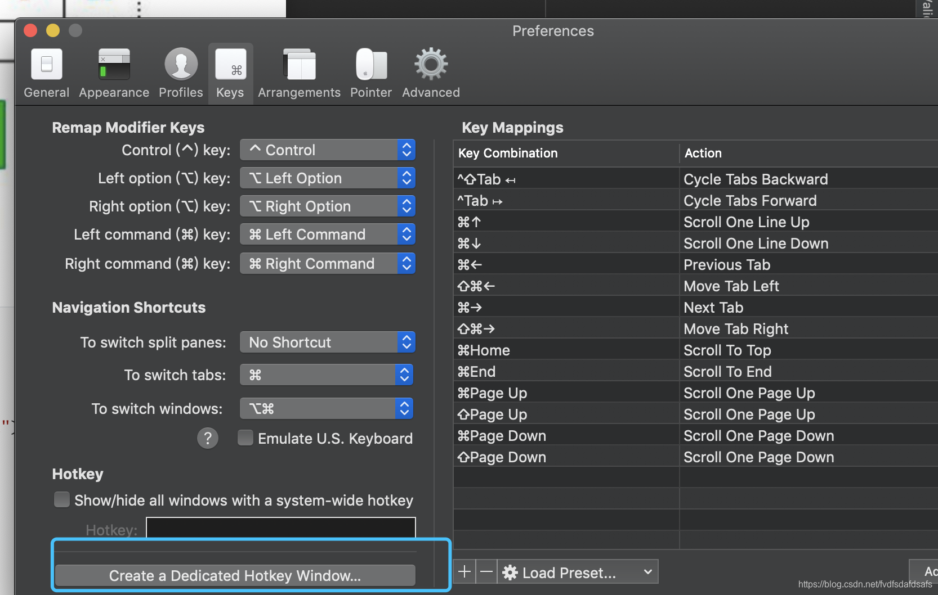Click the ⌘End key combination cell
The image size is (938, 595).
click(x=566, y=371)
